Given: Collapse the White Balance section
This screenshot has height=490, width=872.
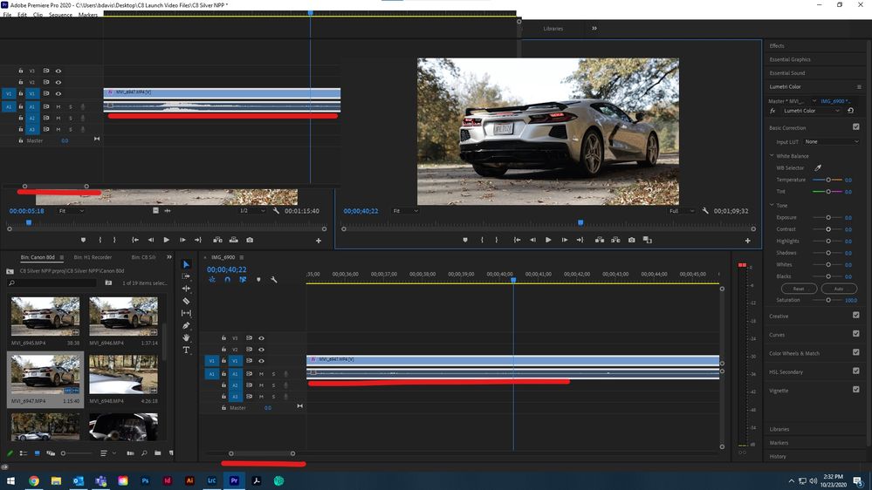Looking at the screenshot, I should (772, 155).
